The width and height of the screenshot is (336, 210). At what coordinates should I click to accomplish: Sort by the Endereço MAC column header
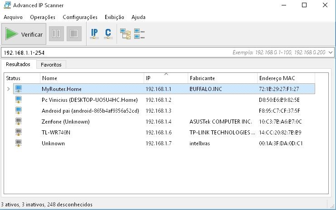point(286,78)
